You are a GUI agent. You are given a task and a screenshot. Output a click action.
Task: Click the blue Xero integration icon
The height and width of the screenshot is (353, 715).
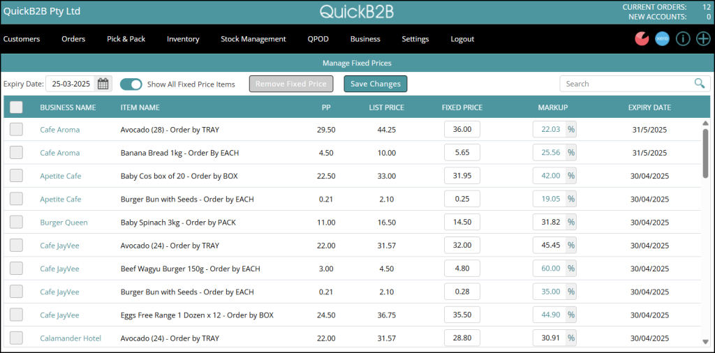pos(662,38)
